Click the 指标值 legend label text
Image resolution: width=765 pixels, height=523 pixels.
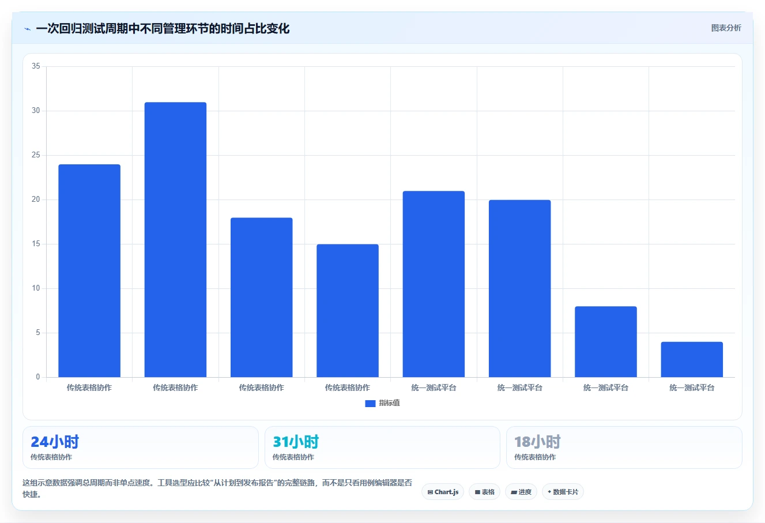(389, 403)
